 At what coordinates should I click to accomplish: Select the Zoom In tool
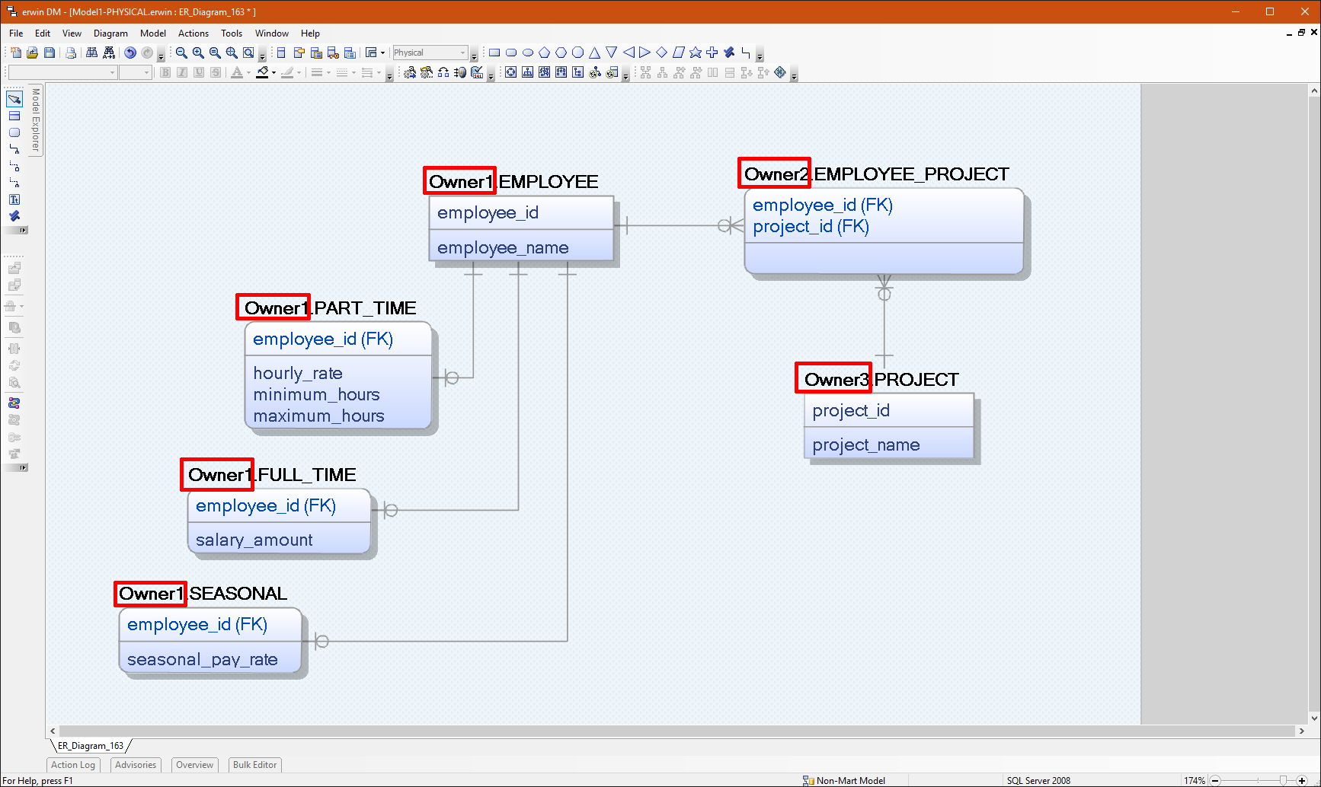pos(197,53)
